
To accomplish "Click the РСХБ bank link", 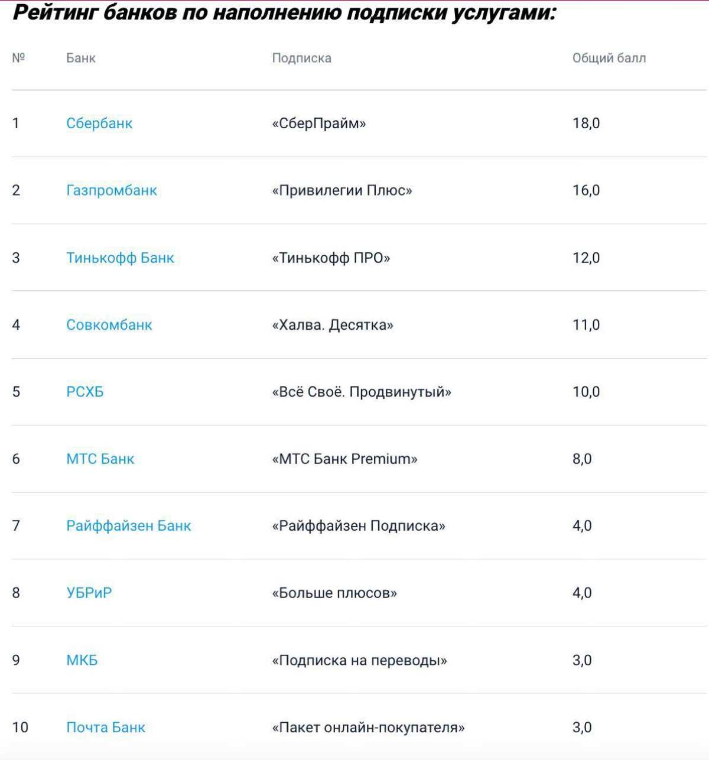I will [x=85, y=392].
